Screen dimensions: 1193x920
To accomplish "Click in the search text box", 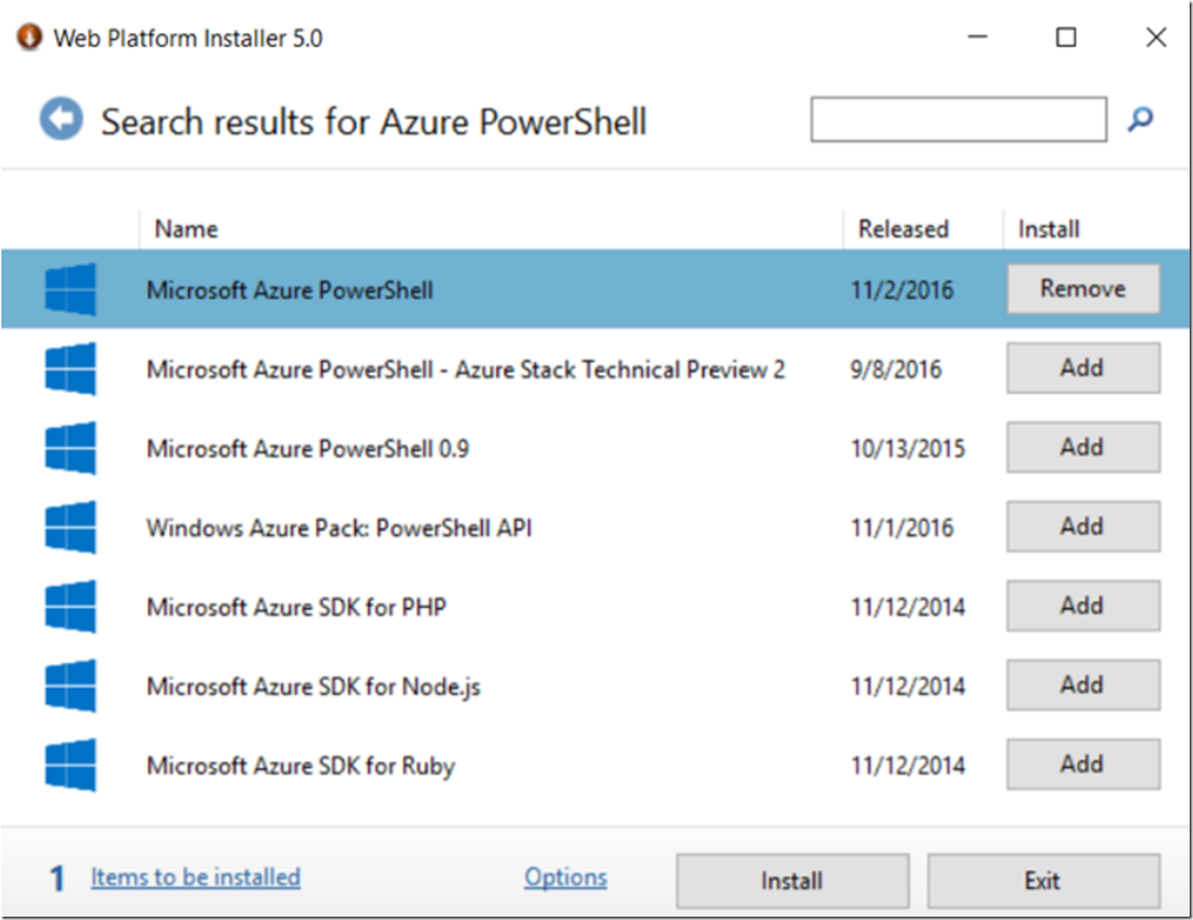I will (x=959, y=119).
